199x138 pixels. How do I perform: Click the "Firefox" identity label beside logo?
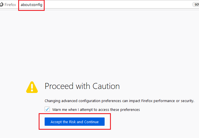[x=10, y=5]
